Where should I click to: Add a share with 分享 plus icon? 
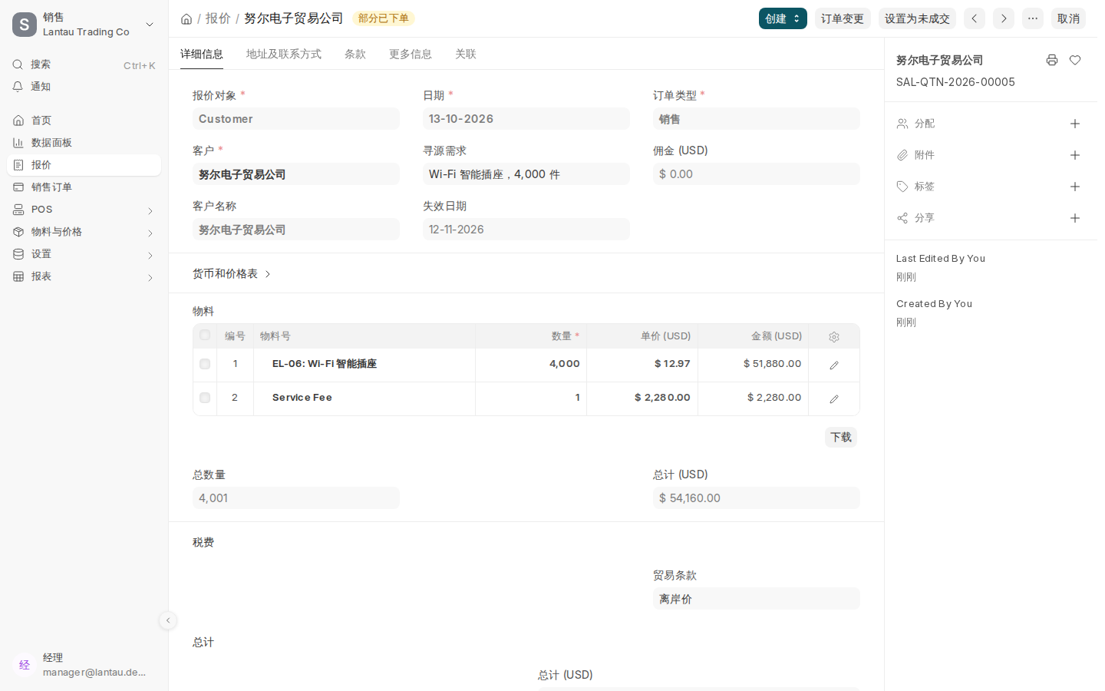point(1075,218)
